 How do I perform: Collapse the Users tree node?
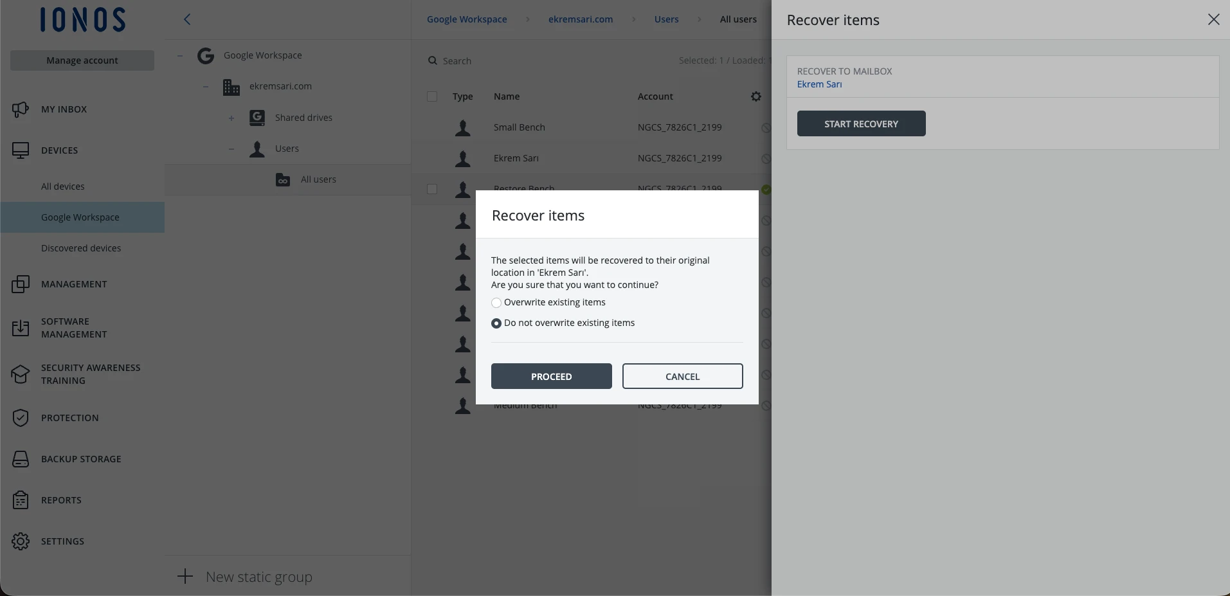[231, 149]
